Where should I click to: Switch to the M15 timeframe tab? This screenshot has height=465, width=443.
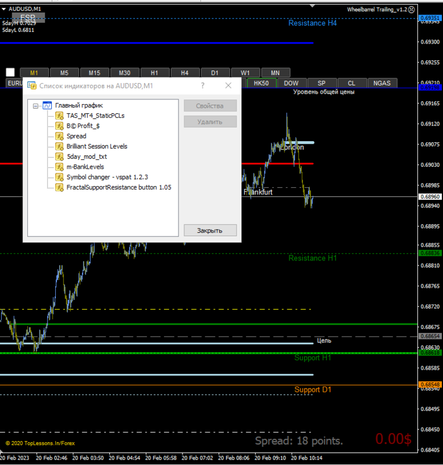tap(95, 73)
